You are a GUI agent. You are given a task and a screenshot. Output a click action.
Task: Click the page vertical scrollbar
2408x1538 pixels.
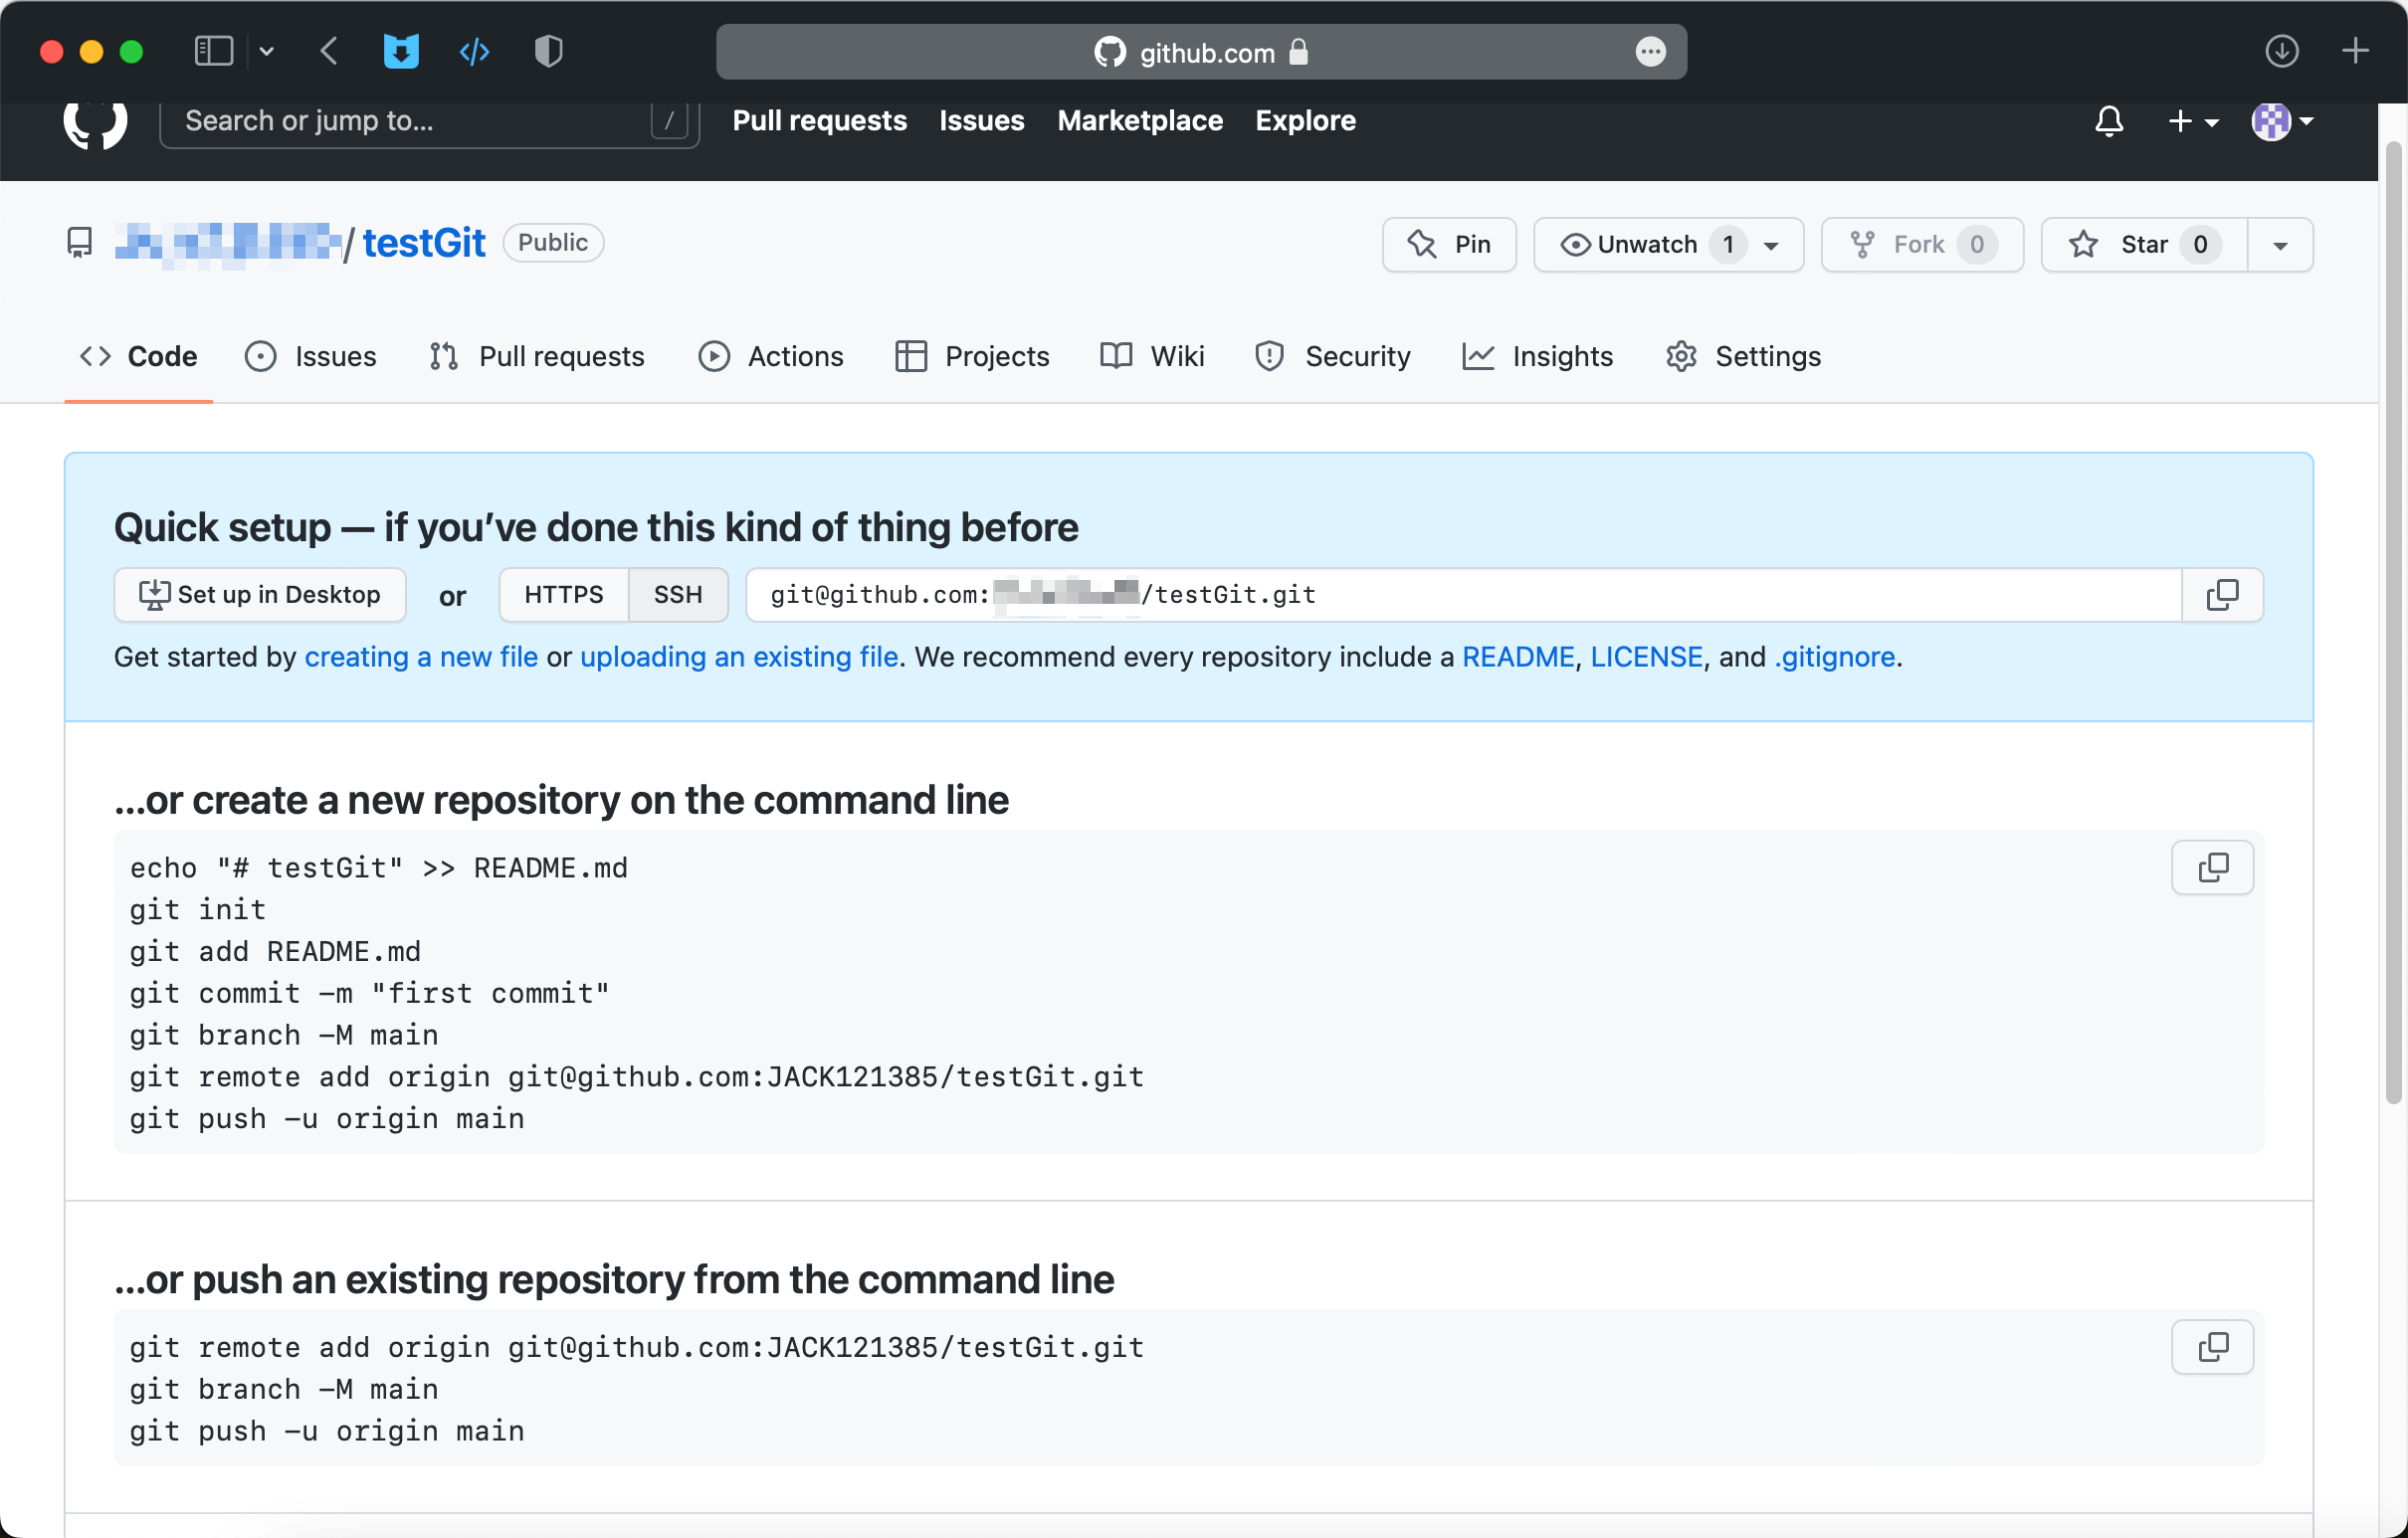coord(2392,622)
